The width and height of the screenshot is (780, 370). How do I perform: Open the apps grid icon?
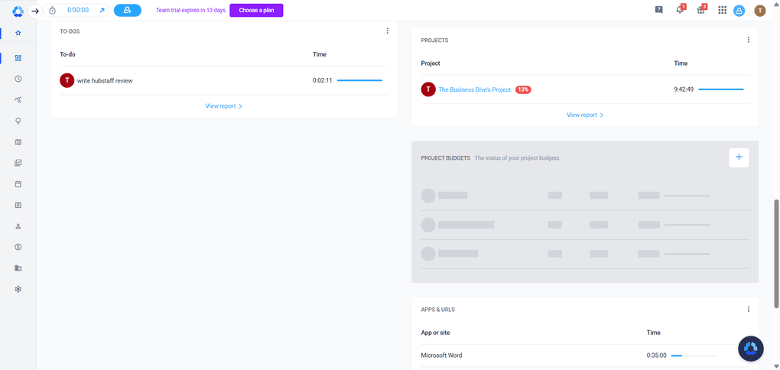point(723,10)
